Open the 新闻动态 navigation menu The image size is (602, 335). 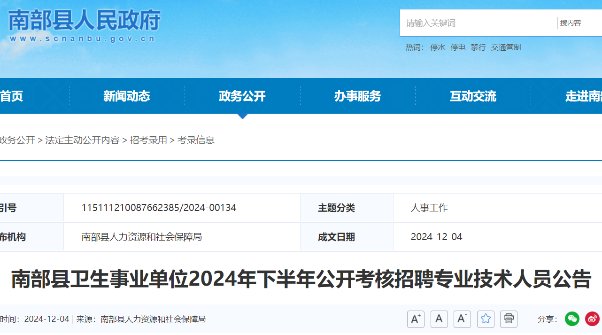click(x=127, y=96)
